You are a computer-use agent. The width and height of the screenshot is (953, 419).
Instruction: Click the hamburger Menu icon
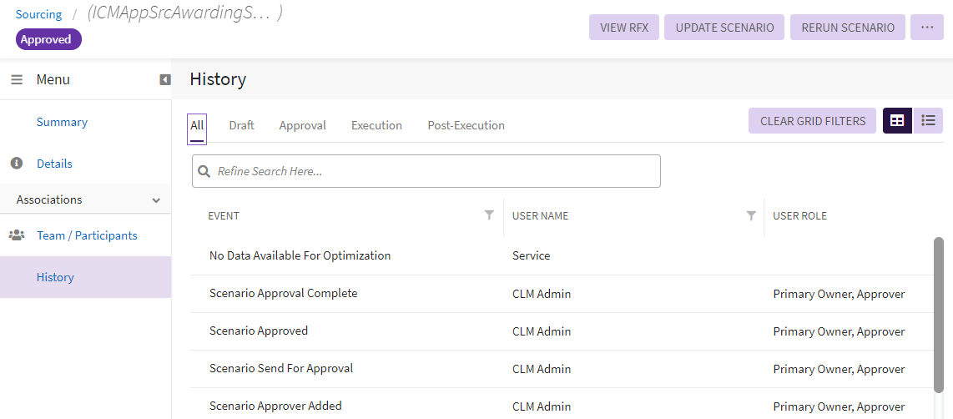coord(17,80)
